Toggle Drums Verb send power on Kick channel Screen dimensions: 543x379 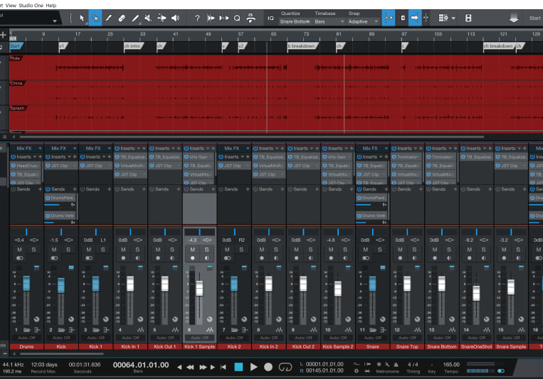coord(48,215)
